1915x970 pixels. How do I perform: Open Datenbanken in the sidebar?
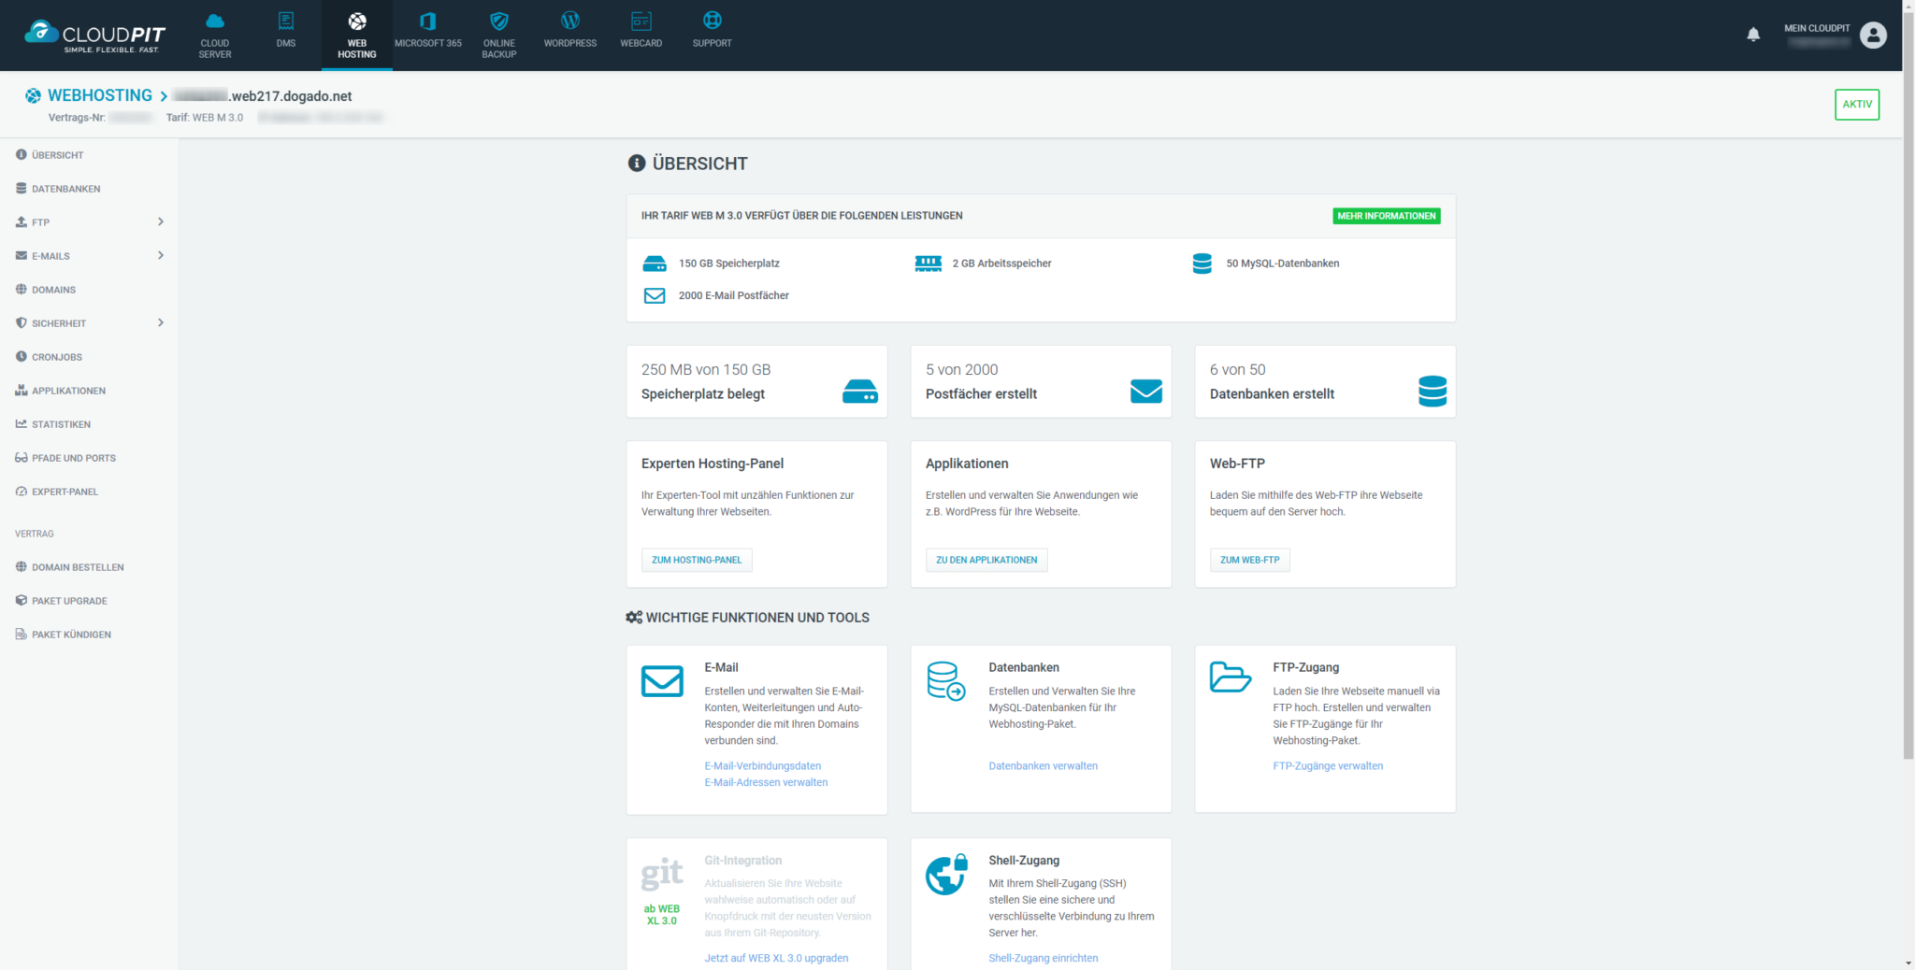pos(65,189)
